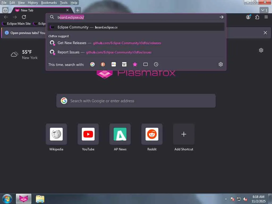Click the GitHub icon beside Report Issues

(52, 52)
